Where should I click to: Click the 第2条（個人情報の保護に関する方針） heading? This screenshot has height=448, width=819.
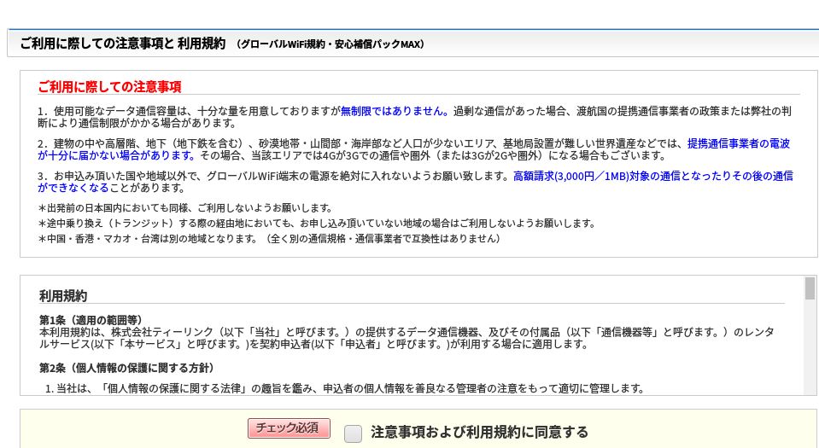127,368
